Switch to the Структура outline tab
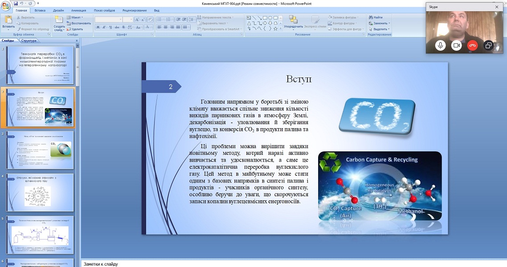 [29, 40]
